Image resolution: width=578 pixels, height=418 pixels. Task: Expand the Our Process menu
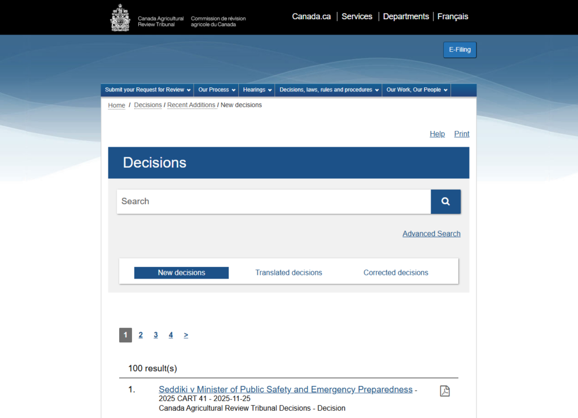(217, 90)
